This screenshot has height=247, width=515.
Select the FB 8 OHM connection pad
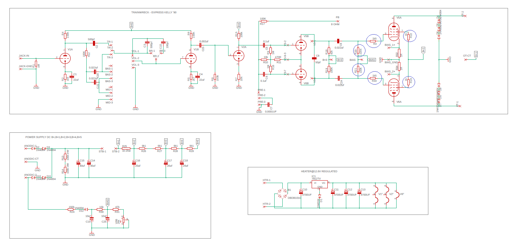338,21
